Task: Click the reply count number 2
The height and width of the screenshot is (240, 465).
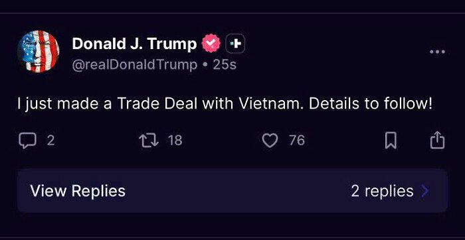Action: pyautogui.click(x=51, y=141)
